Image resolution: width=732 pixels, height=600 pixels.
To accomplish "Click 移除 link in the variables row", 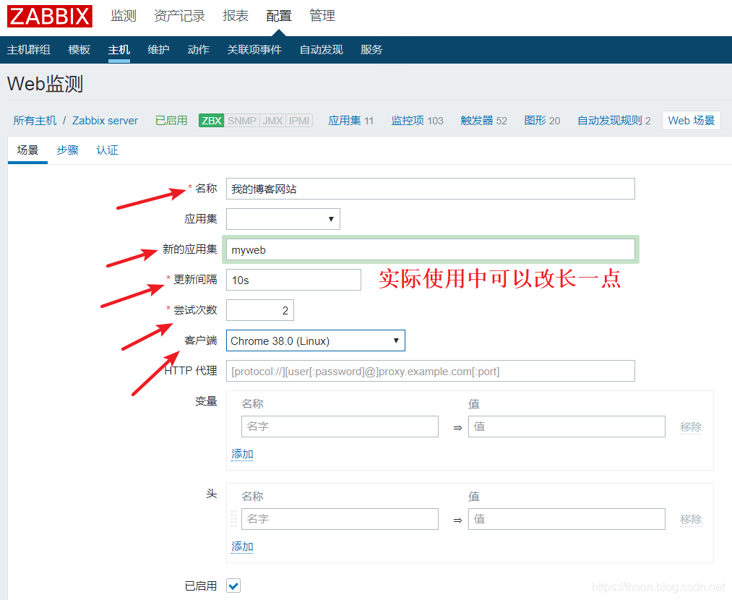I will 690,427.
